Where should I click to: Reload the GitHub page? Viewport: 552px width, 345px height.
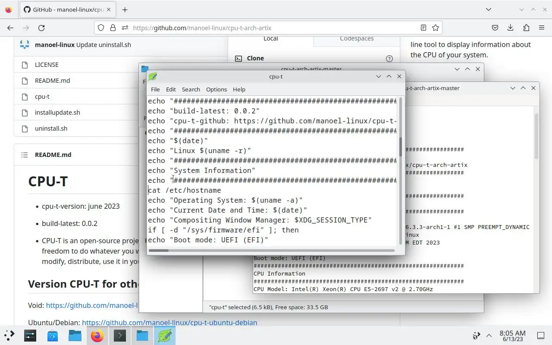tap(41, 28)
